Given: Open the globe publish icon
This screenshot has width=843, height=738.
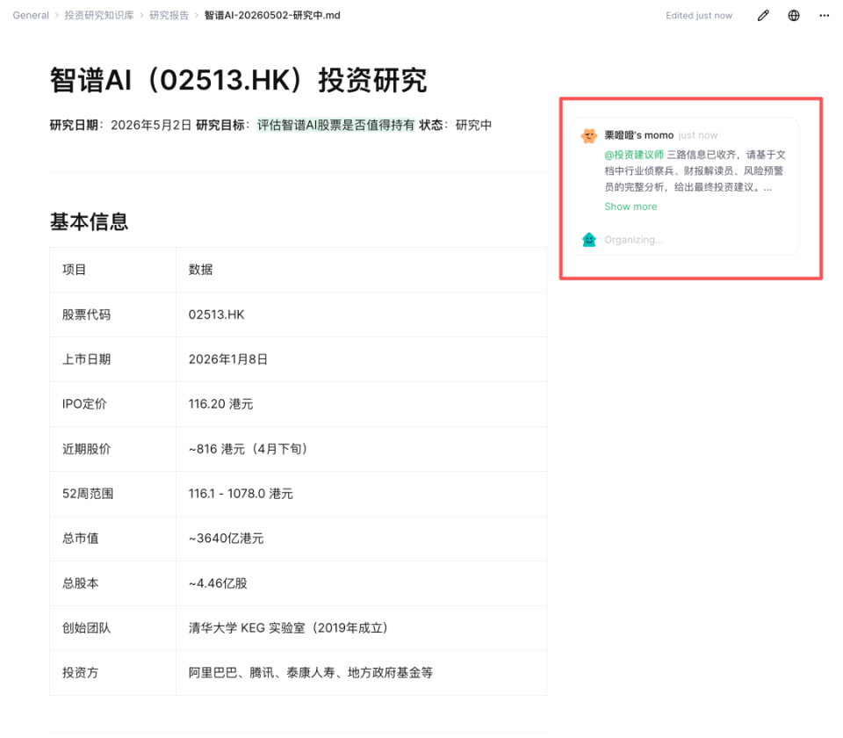Looking at the screenshot, I should pos(794,16).
